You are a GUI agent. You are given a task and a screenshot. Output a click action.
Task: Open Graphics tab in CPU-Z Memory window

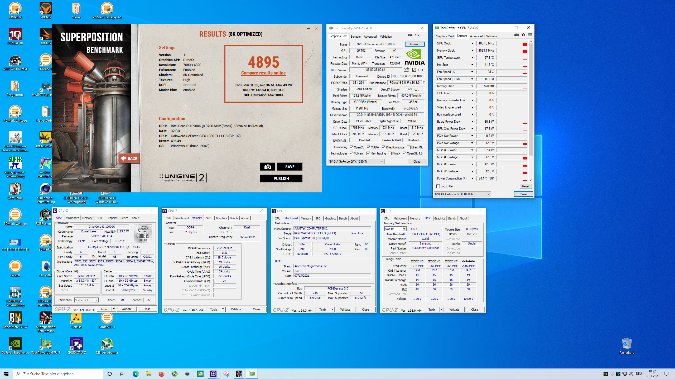pos(221,218)
